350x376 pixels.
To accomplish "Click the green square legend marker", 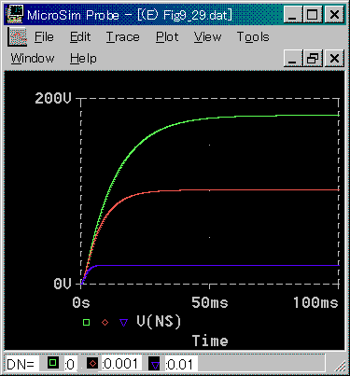I will click(x=86, y=322).
